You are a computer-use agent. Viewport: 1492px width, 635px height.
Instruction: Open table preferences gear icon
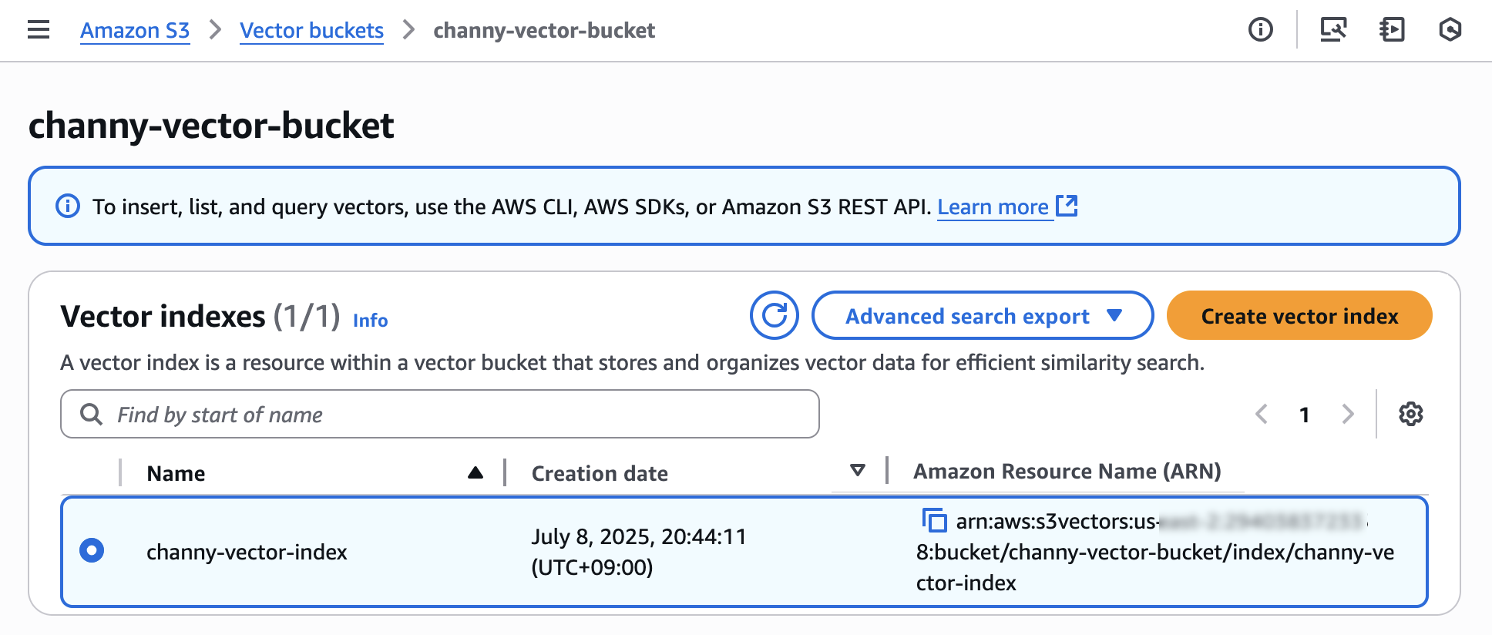click(x=1410, y=414)
